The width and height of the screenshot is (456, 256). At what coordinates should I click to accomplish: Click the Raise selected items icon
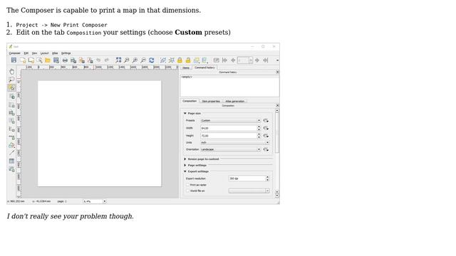pyautogui.click(x=197, y=60)
